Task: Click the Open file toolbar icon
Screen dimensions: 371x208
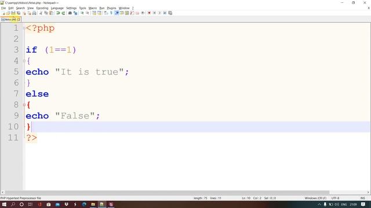Action: pyautogui.click(x=8, y=13)
